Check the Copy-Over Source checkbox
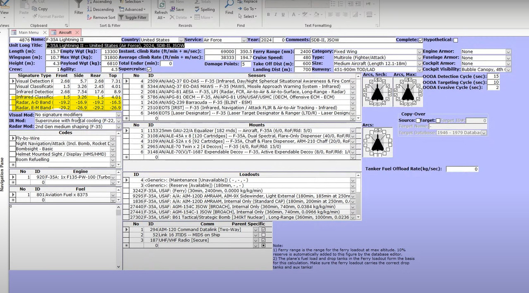 (x=418, y=121)
